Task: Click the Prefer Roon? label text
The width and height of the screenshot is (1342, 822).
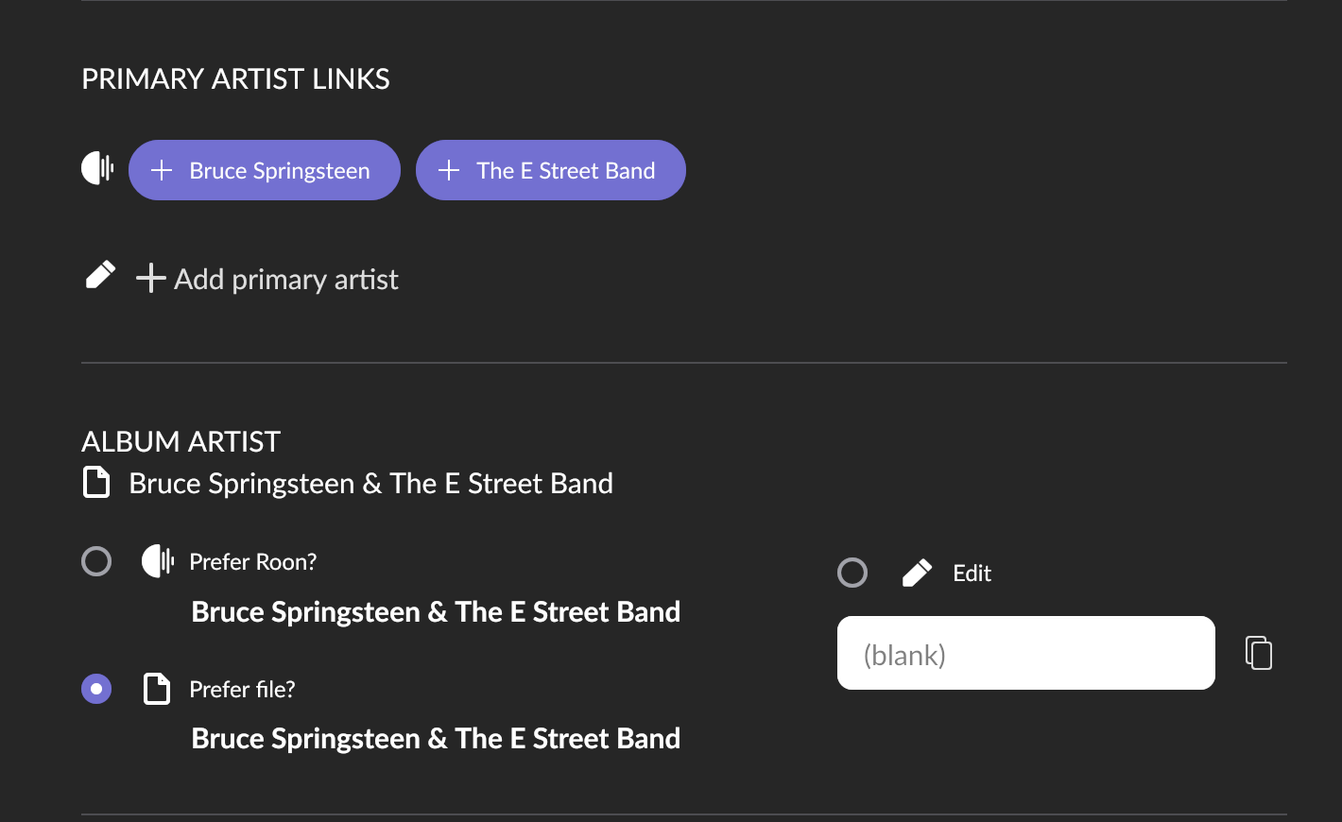Action: tap(252, 562)
